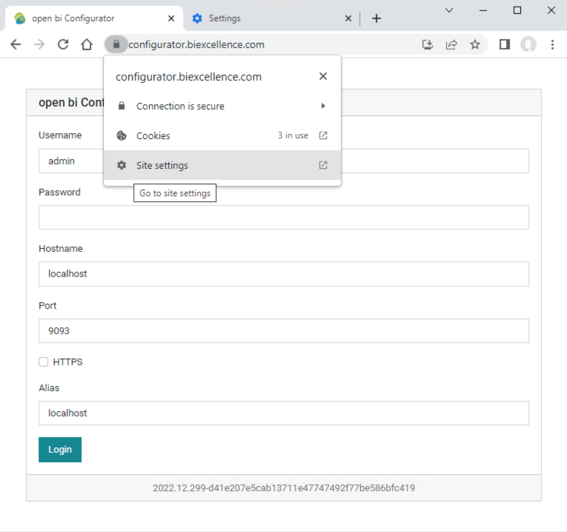Click the Alias label
Screen dimensions: 567x532
[49, 388]
